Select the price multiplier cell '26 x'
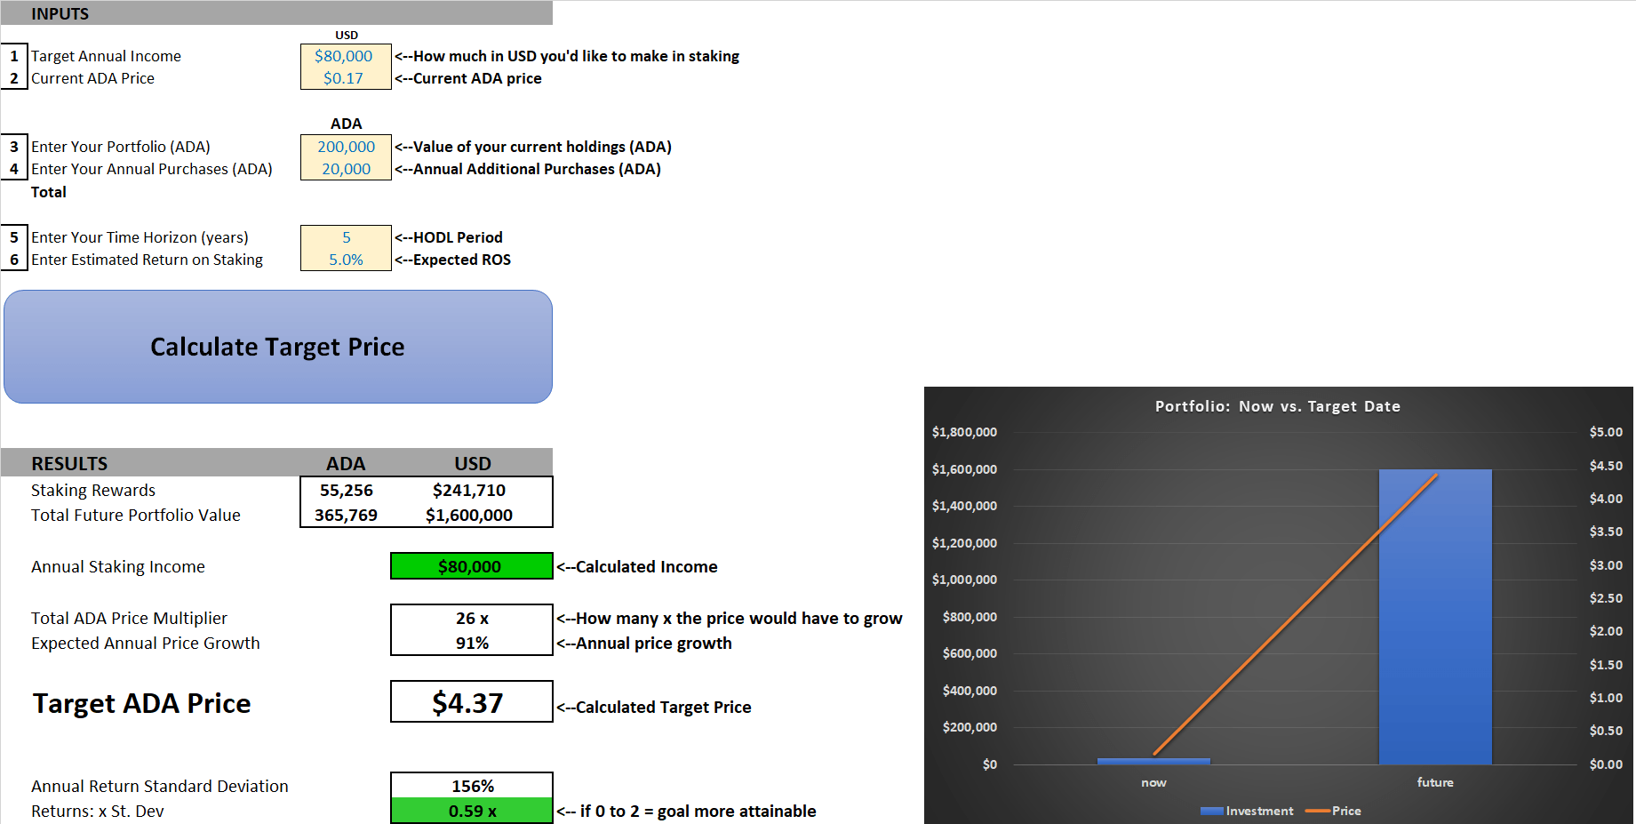 coord(472,618)
